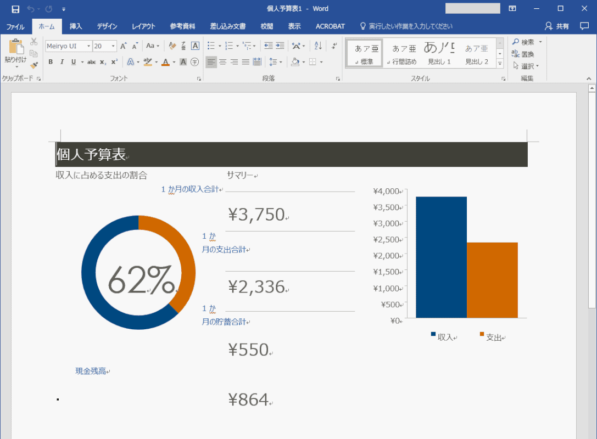Click the vertical scrollbar thumb
Image resolution: width=597 pixels, height=439 pixels.
pos(592,200)
